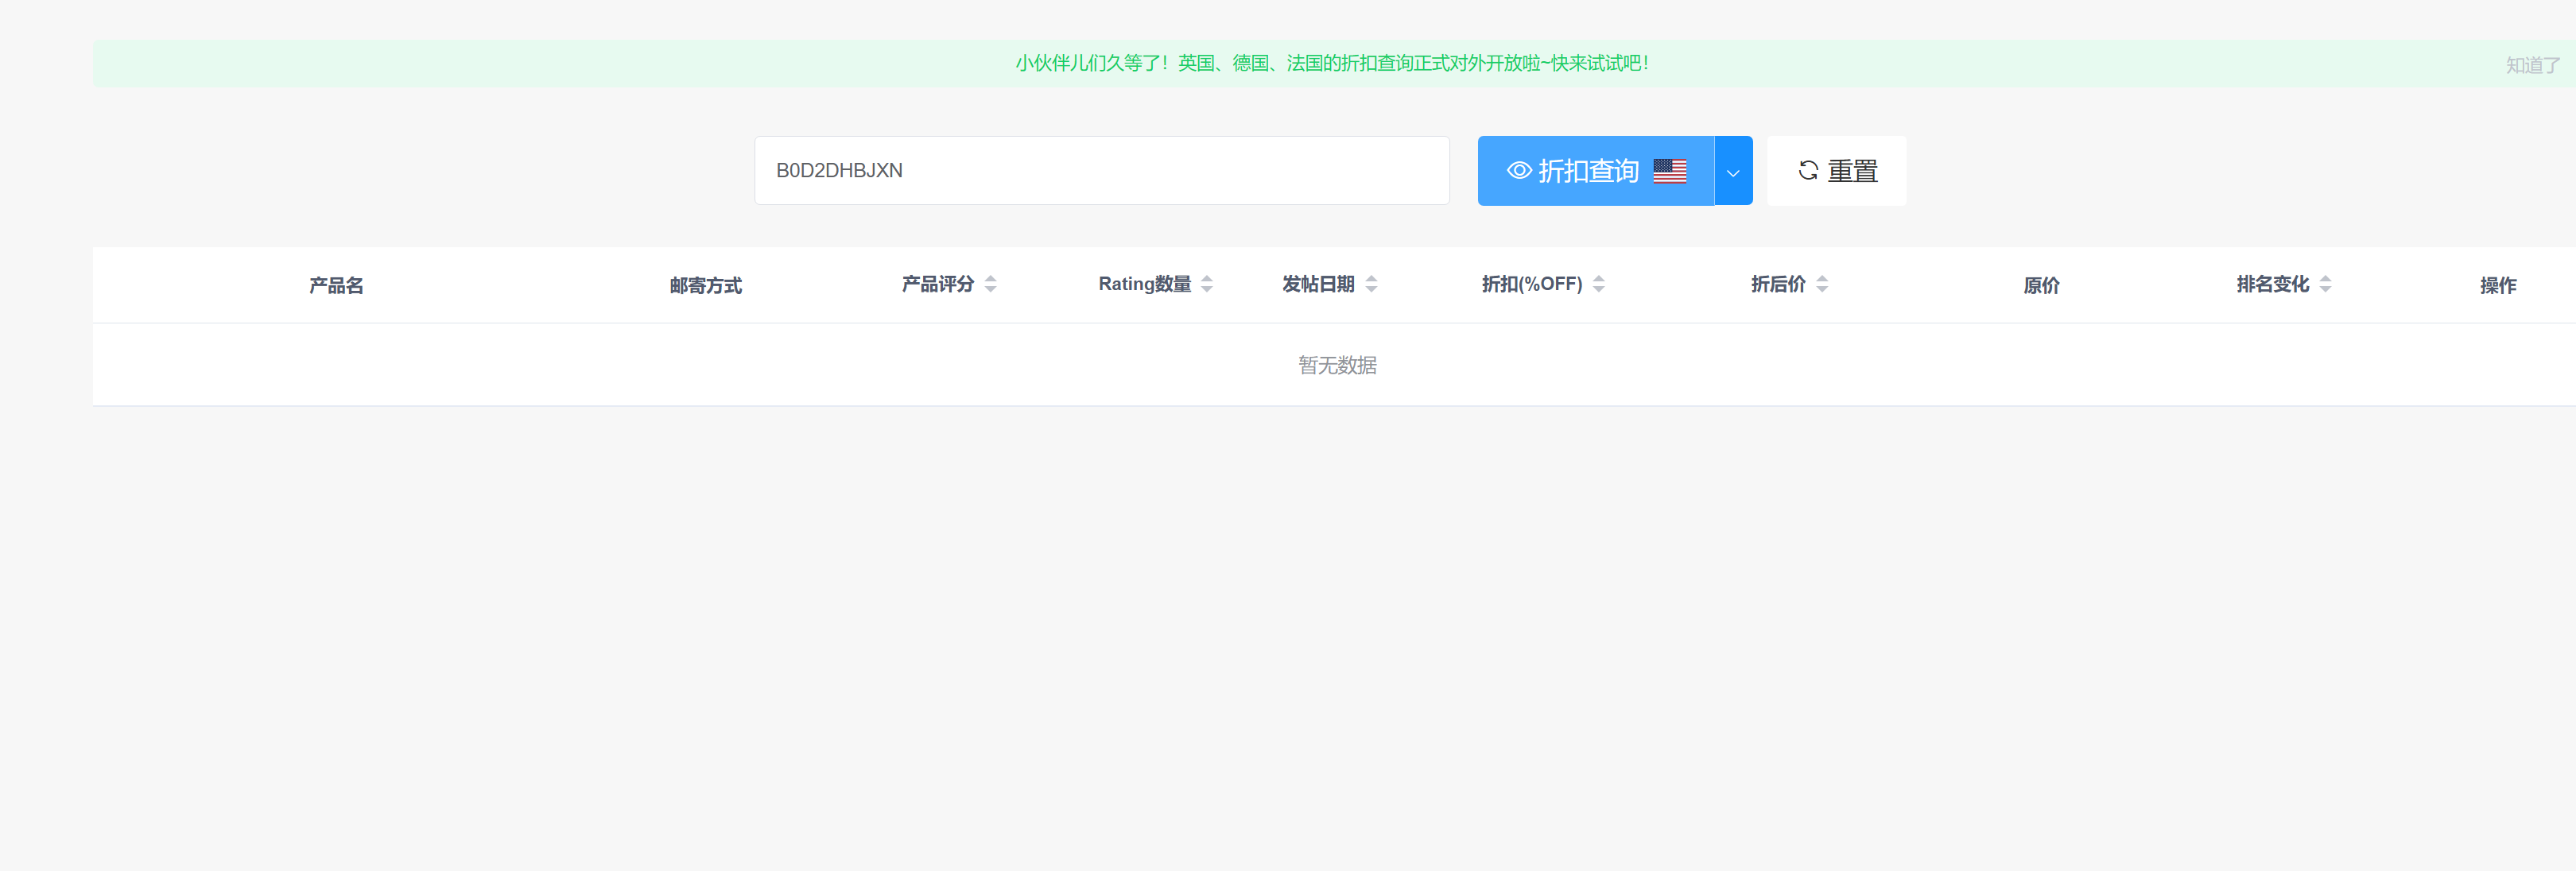Click the US flag icon on the query button
Screen dimensions: 2576x871
(1668, 170)
